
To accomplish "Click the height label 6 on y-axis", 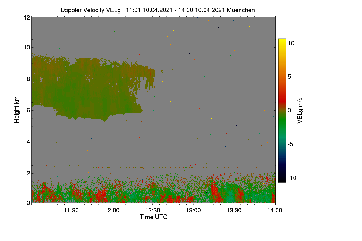I will (28, 110).
